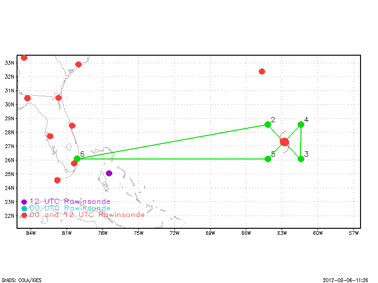Click the 84W longitude label
Screen dimensions: 378x283
pyautogui.click(x=31, y=233)
